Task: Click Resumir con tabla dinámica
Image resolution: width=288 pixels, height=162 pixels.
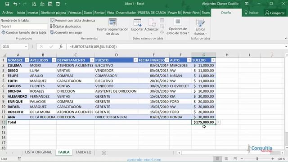Action: click(73, 20)
